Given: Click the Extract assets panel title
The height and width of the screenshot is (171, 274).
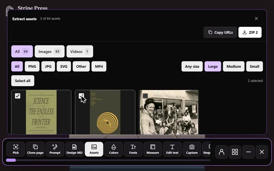Looking at the screenshot, I should point(24,19).
